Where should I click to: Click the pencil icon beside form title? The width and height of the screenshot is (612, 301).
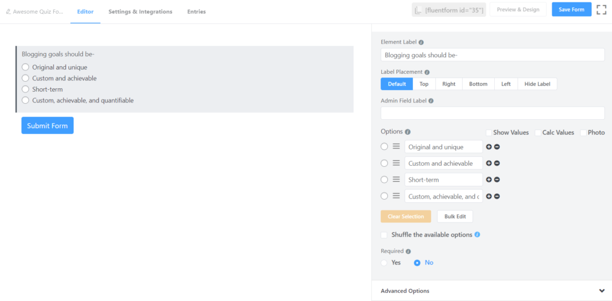pos(8,12)
